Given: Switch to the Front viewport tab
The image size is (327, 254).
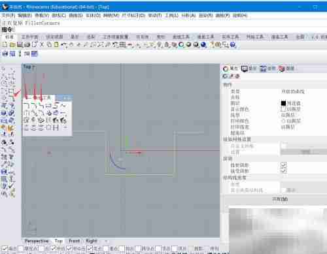Looking at the screenshot, I should 74,241.
